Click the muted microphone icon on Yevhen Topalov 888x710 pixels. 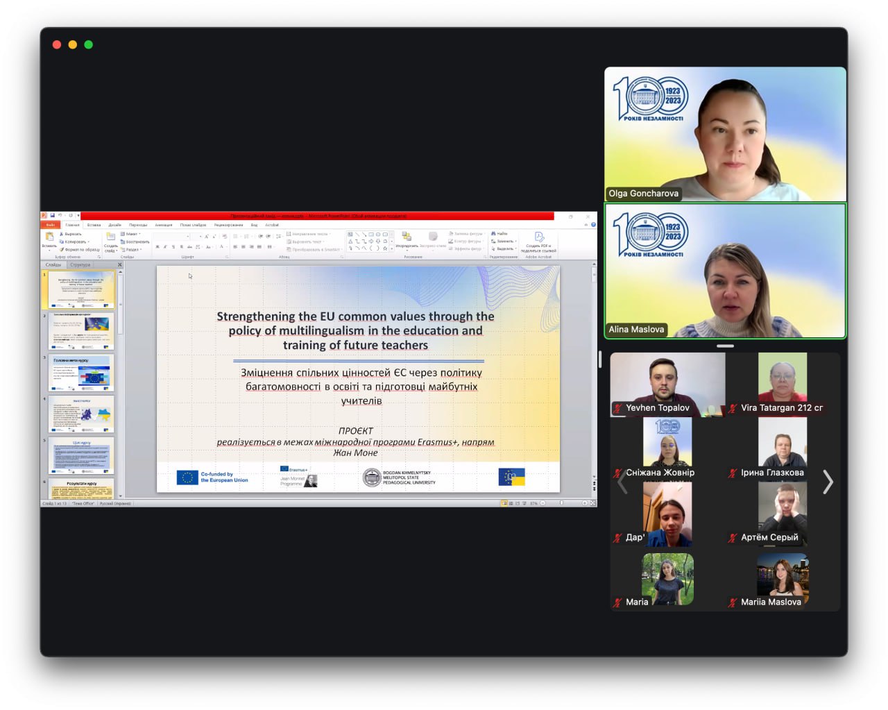tap(617, 408)
